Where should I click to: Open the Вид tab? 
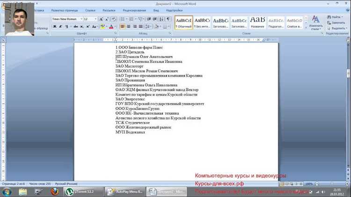[156, 10]
